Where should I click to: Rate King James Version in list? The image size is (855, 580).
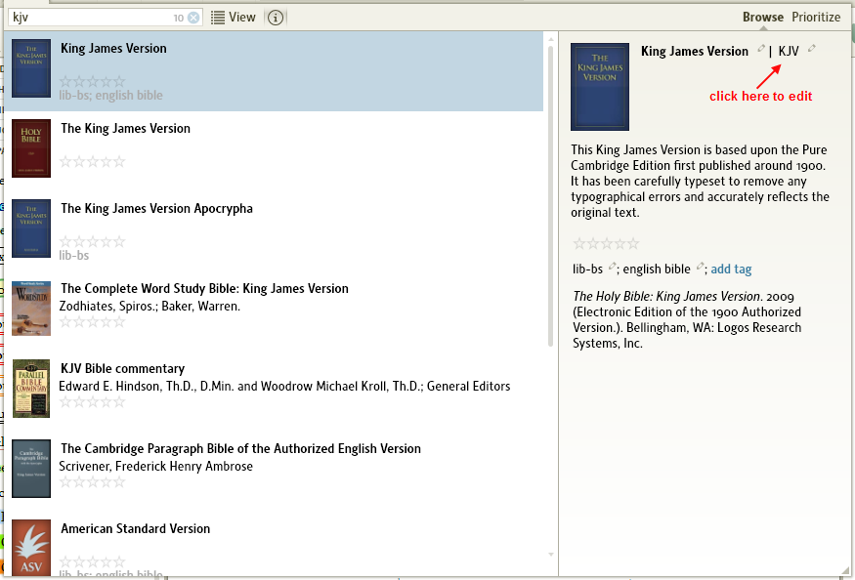92,82
